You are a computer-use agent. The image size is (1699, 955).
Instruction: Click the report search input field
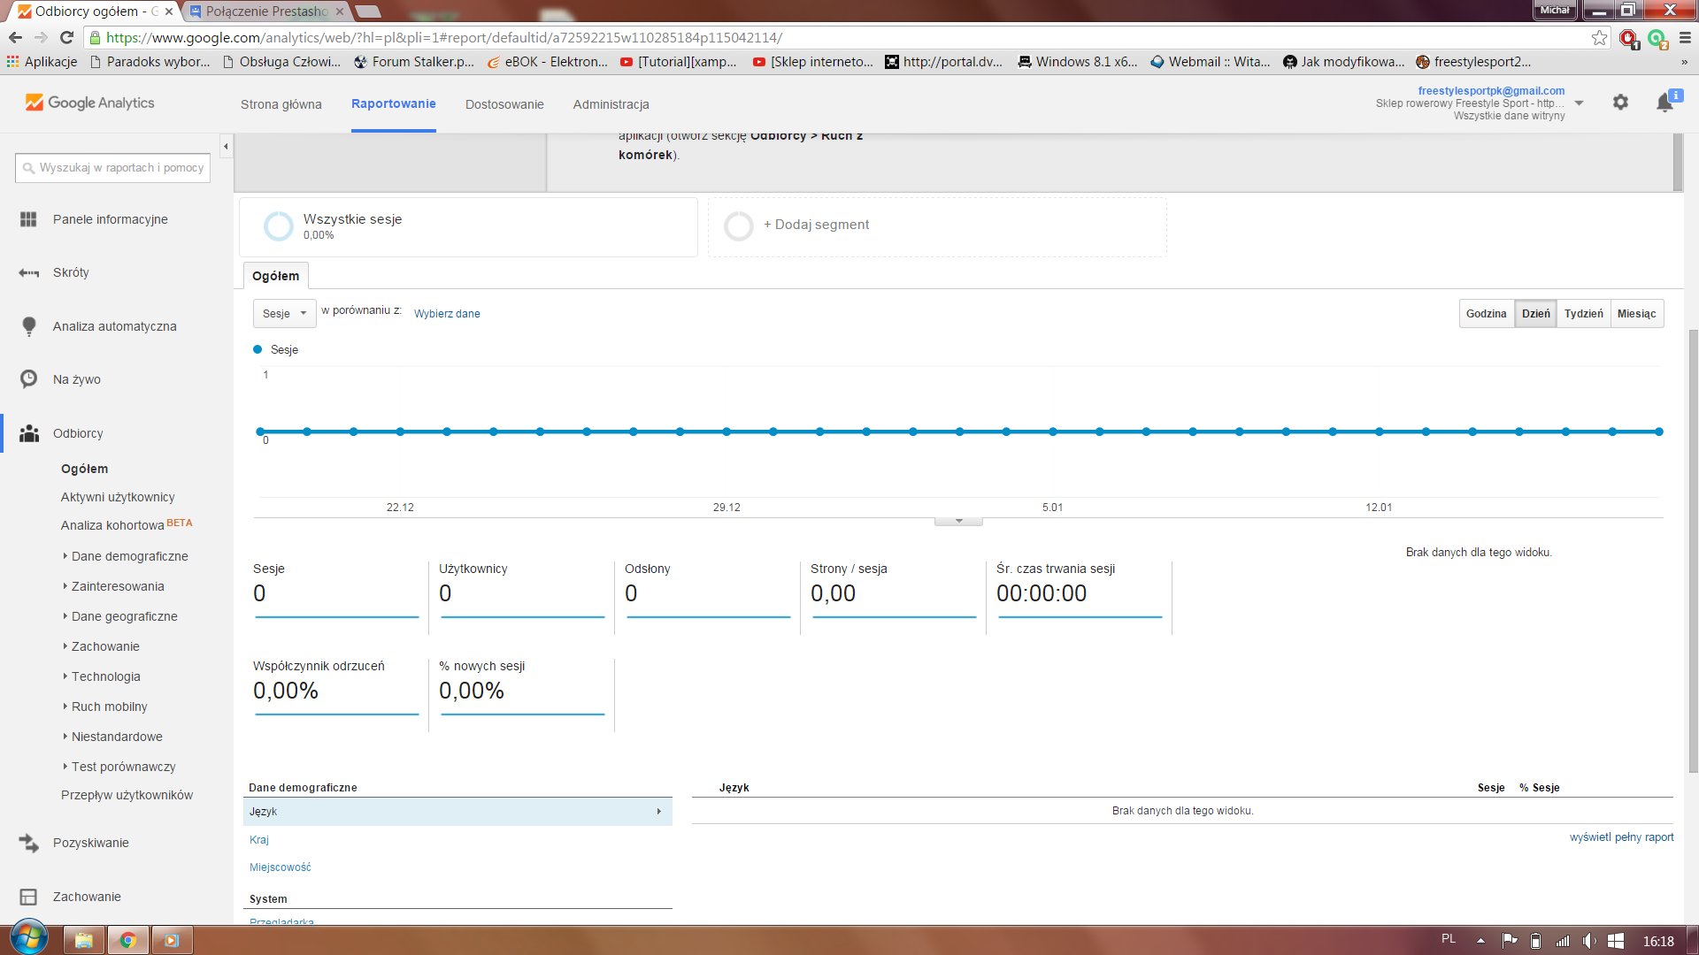(113, 168)
